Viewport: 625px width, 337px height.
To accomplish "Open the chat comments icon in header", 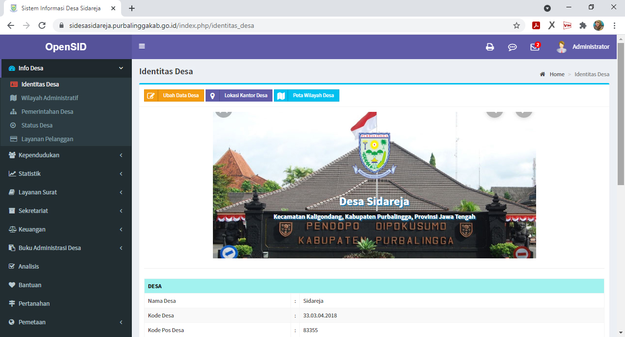I will 512,47.
